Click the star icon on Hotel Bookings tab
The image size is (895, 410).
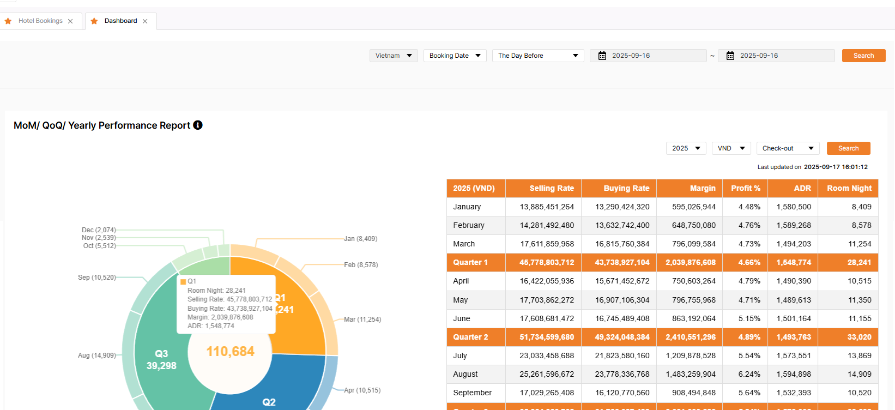(x=8, y=21)
